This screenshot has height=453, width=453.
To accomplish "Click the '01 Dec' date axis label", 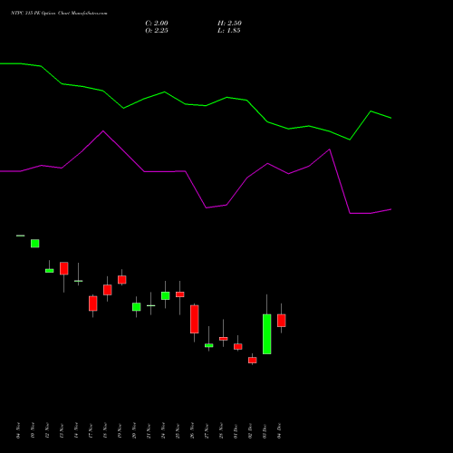I will pyautogui.click(x=236, y=430).
